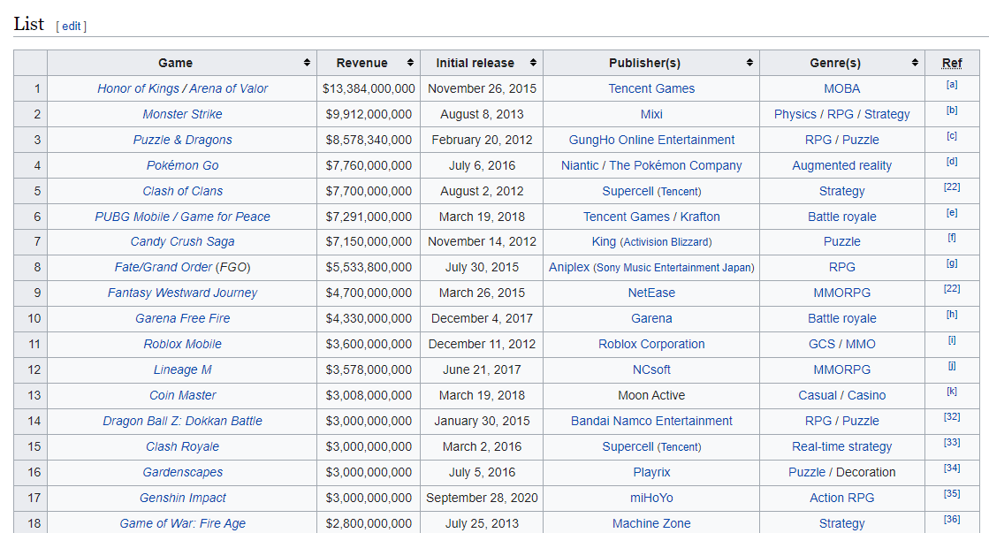Select the $13,384,000,000 revenue cell
This screenshot has height=533, width=989.
click(x=369, y=88)
